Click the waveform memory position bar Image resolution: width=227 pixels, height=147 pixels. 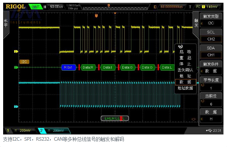[115, 7]
